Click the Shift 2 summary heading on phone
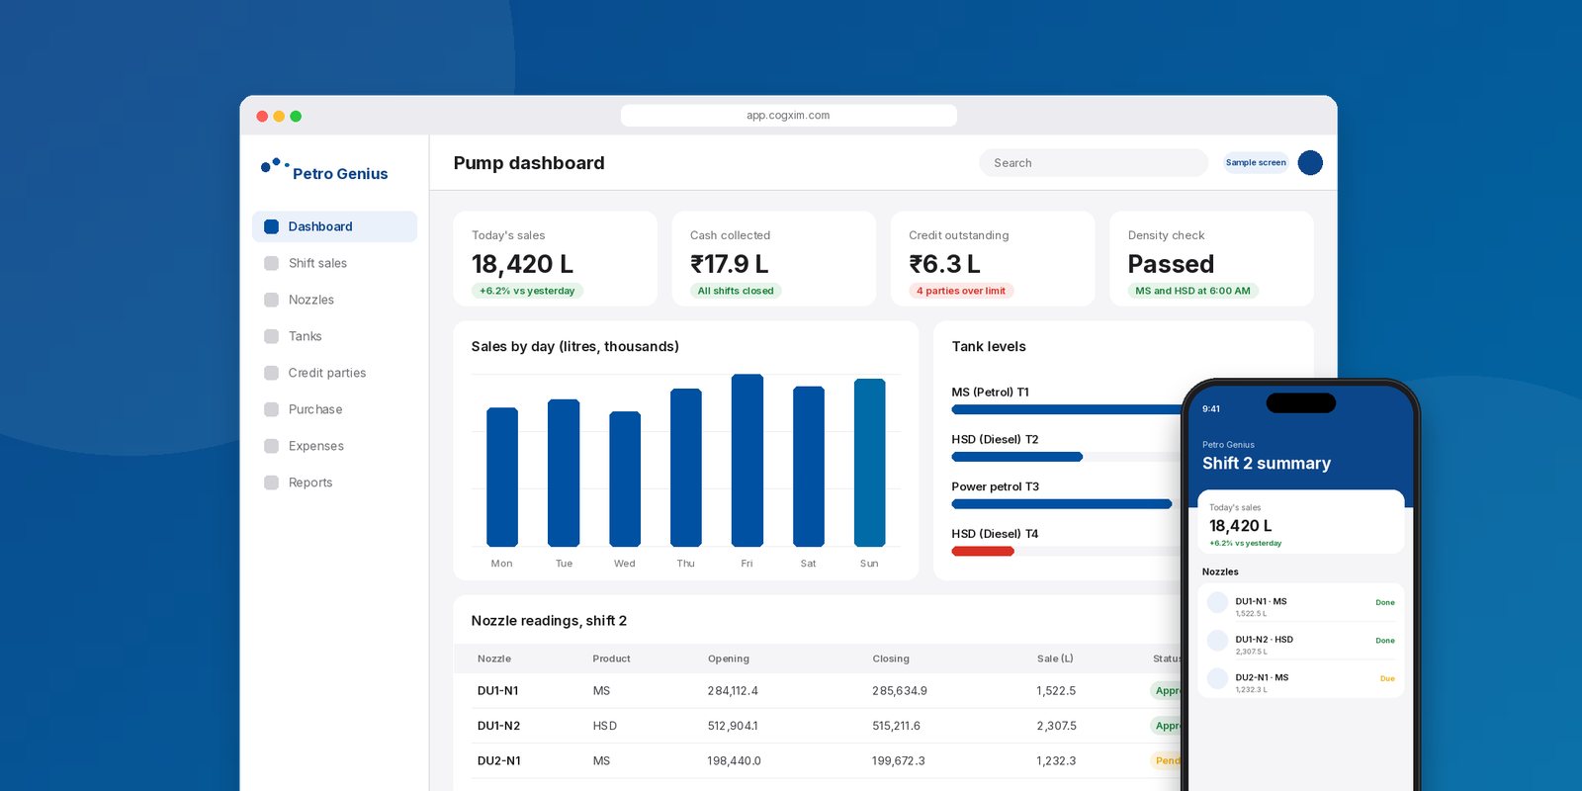This screenshot has width=1582, height=791. [1267, 463]
